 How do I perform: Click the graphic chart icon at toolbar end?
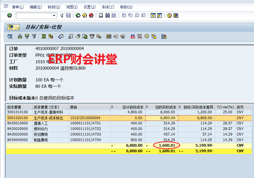point(164,36)
